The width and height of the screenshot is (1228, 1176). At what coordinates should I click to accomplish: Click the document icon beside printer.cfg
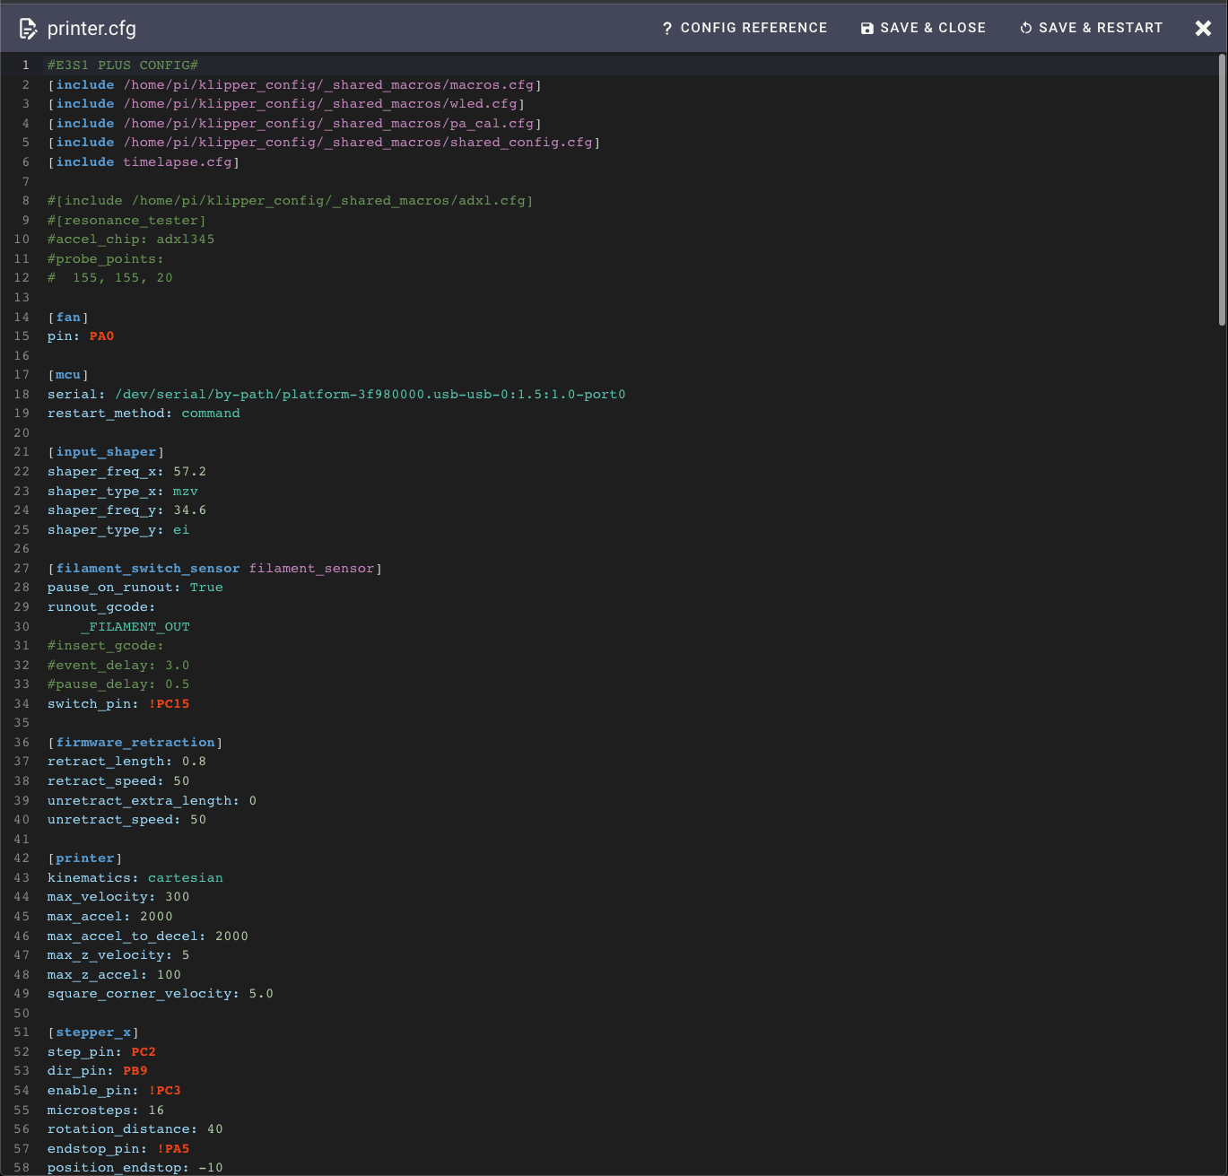tap(28, 28)
